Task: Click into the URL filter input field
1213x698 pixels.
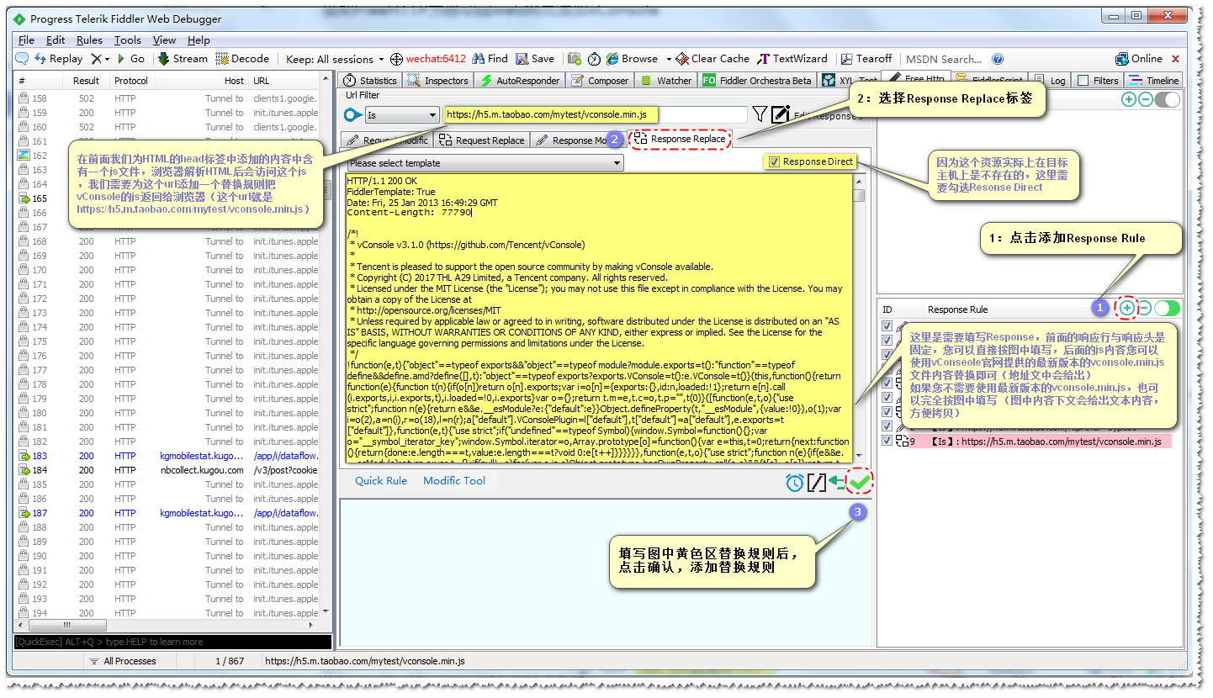Action: tap(596, 114)
